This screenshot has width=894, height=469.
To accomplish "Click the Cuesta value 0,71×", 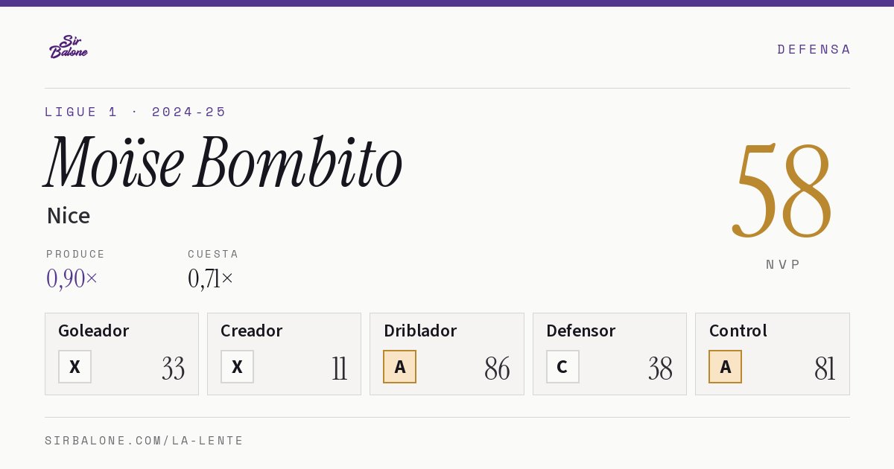I will (211, 278).
